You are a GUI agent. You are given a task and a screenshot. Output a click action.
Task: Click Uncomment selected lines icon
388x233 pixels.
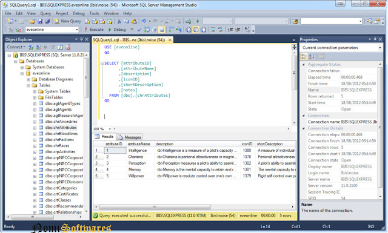220,30
